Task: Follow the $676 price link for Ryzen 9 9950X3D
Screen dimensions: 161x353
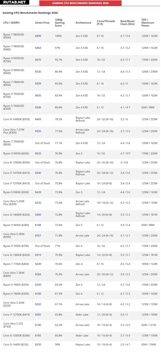Action: click(x=38, y=60)
